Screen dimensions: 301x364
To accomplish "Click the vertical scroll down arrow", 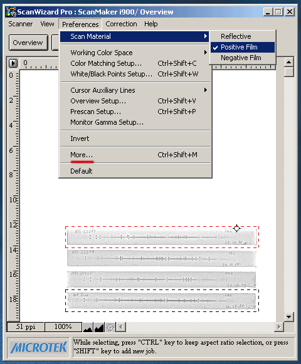I will [289, 316].
